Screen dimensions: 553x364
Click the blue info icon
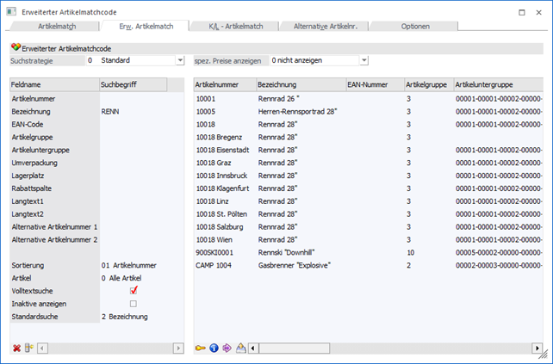214,348
